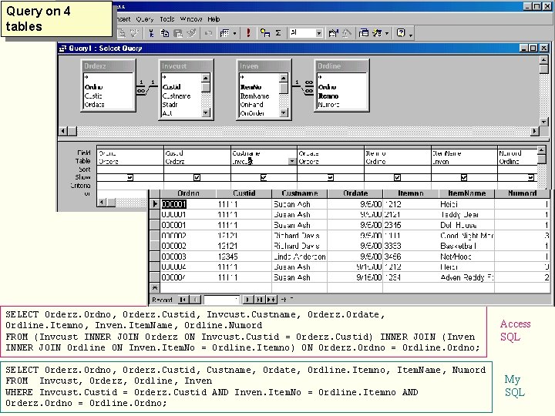Select Numord field in Ordline table
Image resolution: width=555 pixels, height=416 pixels.
(x=329, y=105)
